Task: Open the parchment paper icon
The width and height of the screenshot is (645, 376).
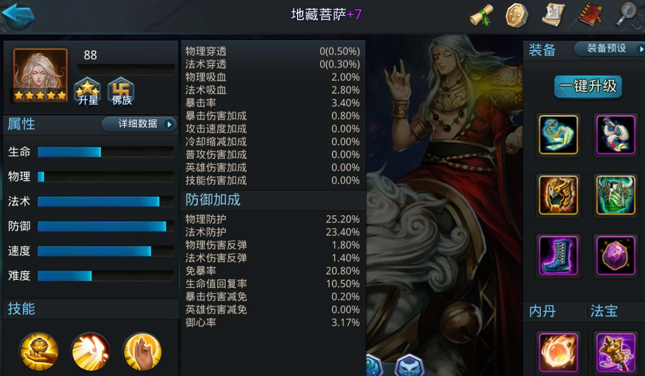Action: 553,15
